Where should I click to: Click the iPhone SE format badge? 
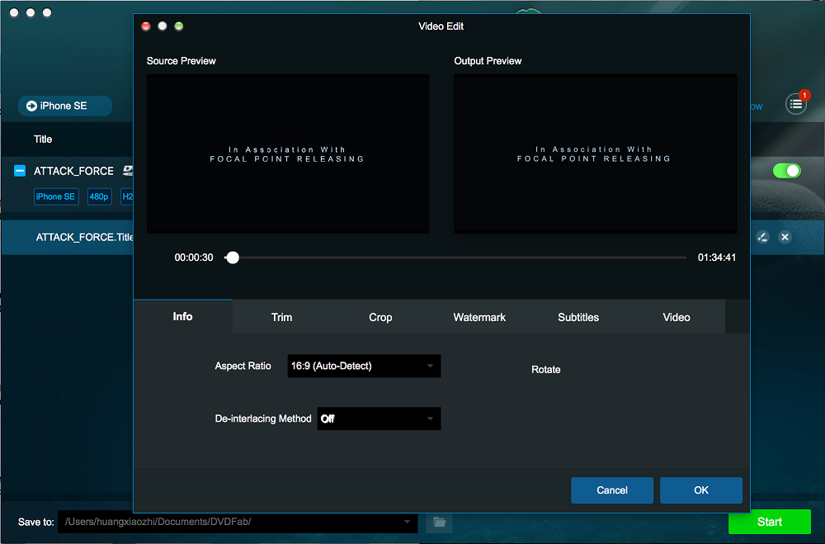tap(56, 196)
